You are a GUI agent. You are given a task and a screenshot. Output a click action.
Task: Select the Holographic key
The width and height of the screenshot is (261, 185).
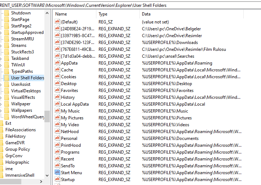pyautogui.click(x=17, y=162)
